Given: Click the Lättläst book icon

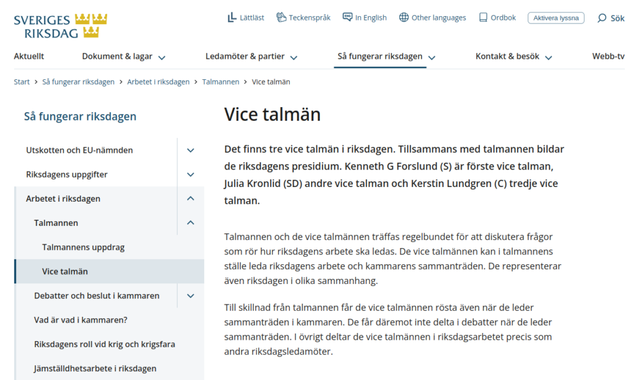Looking at the screenshot, I should click(232, 17).
